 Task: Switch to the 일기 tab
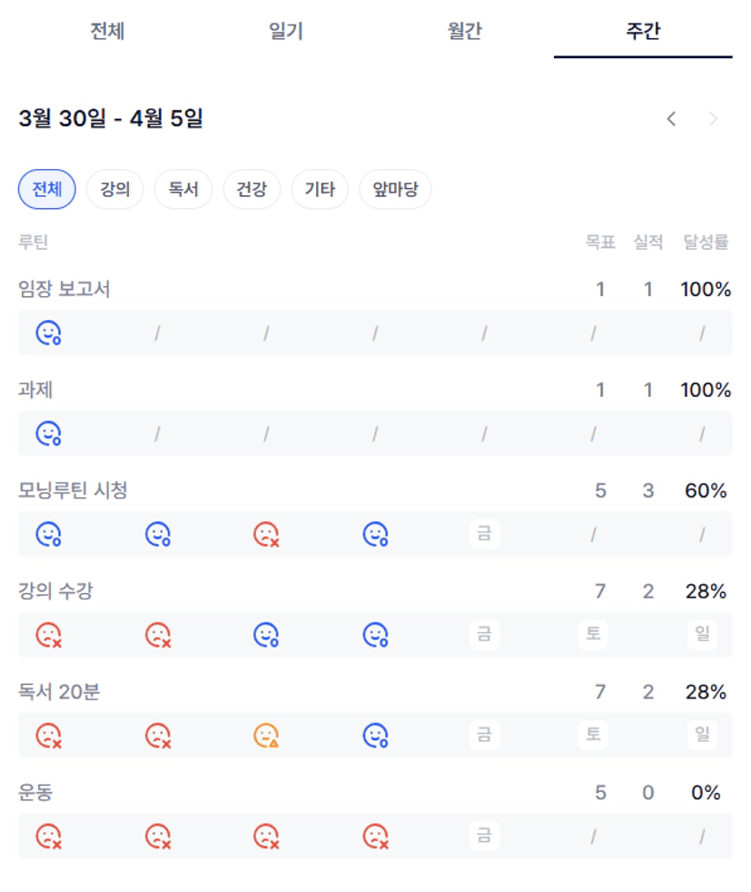pos(286,32)
